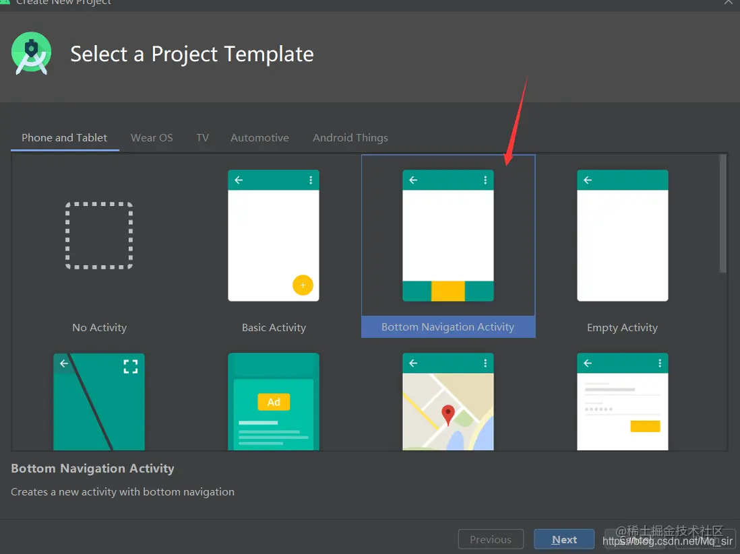Screen dimensions: 740x554
Task: Click the overflow dots in maps template preview
Action: click(x=485, y=363)
